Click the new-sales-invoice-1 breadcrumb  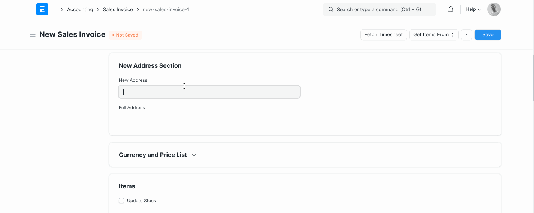point(166,9)
